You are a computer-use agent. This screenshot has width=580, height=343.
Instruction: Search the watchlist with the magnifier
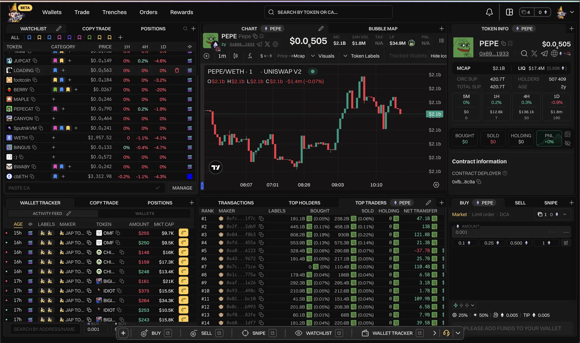185,29
